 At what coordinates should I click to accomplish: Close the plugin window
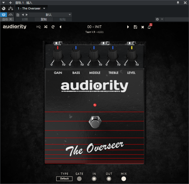(185, 3)
